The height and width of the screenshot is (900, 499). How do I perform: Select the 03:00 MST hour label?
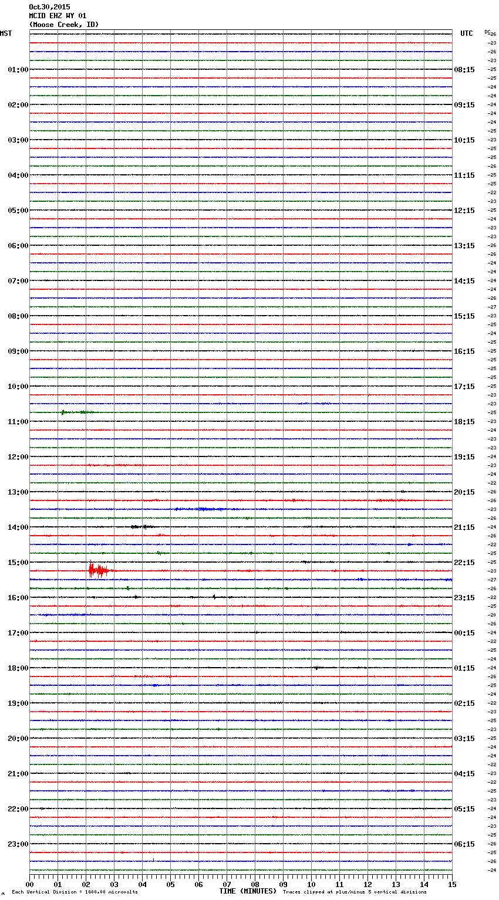tap(18, 140)
